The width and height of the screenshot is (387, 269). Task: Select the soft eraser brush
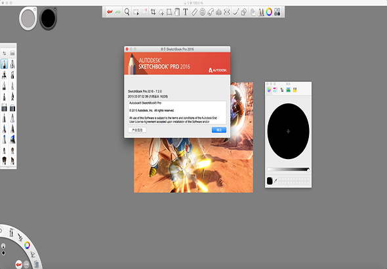click(x=12, y=107)
